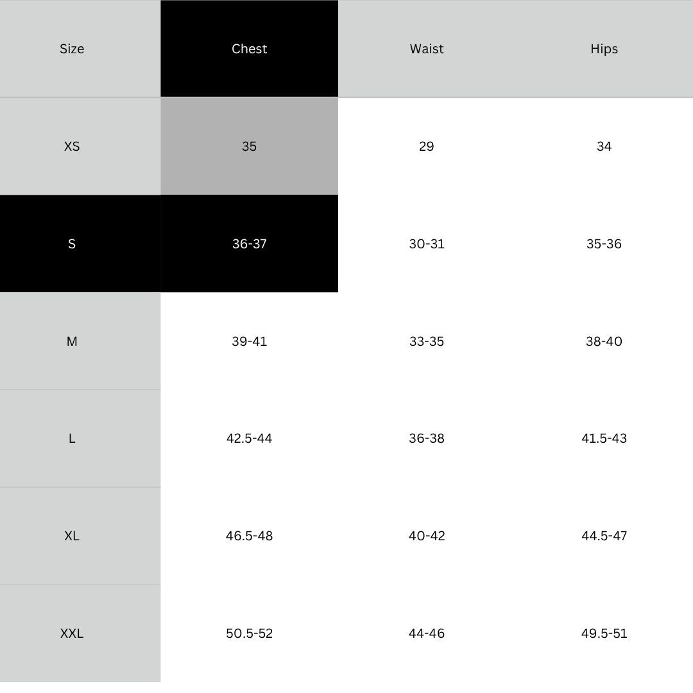Select the S size row label

(72, 244)
